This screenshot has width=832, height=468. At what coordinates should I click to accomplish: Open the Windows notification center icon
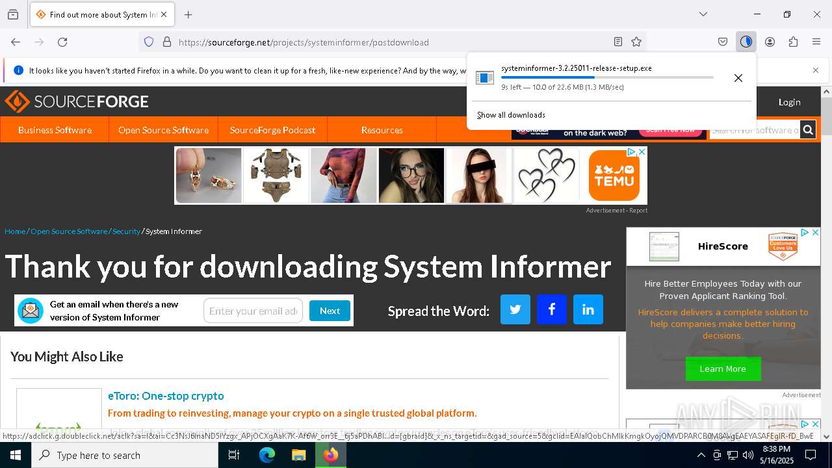tap(811, 455)
